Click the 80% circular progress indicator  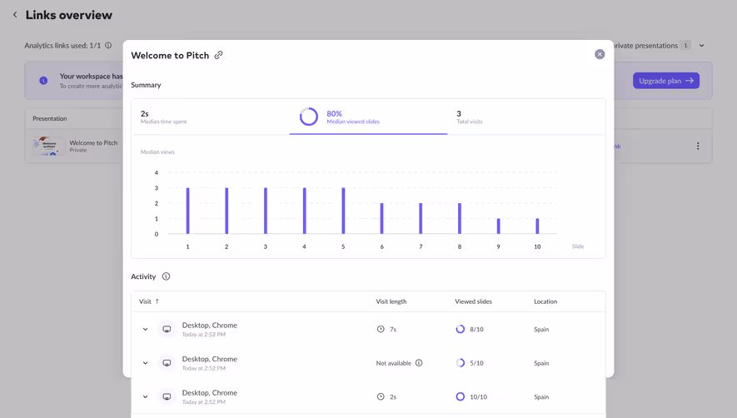click(309, 117)
